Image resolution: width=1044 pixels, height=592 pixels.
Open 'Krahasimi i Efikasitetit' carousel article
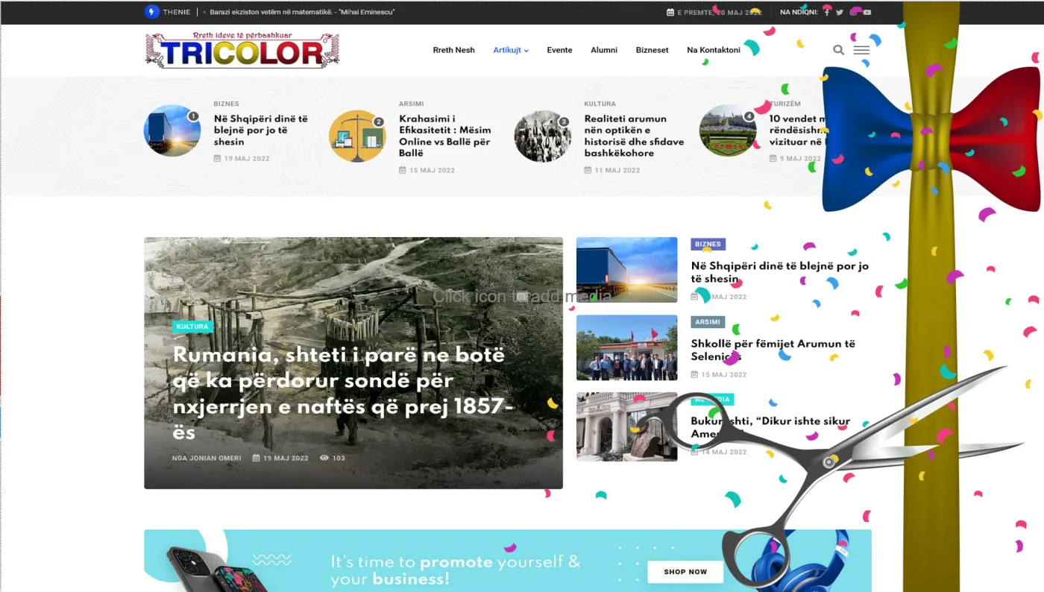(446, 136)
